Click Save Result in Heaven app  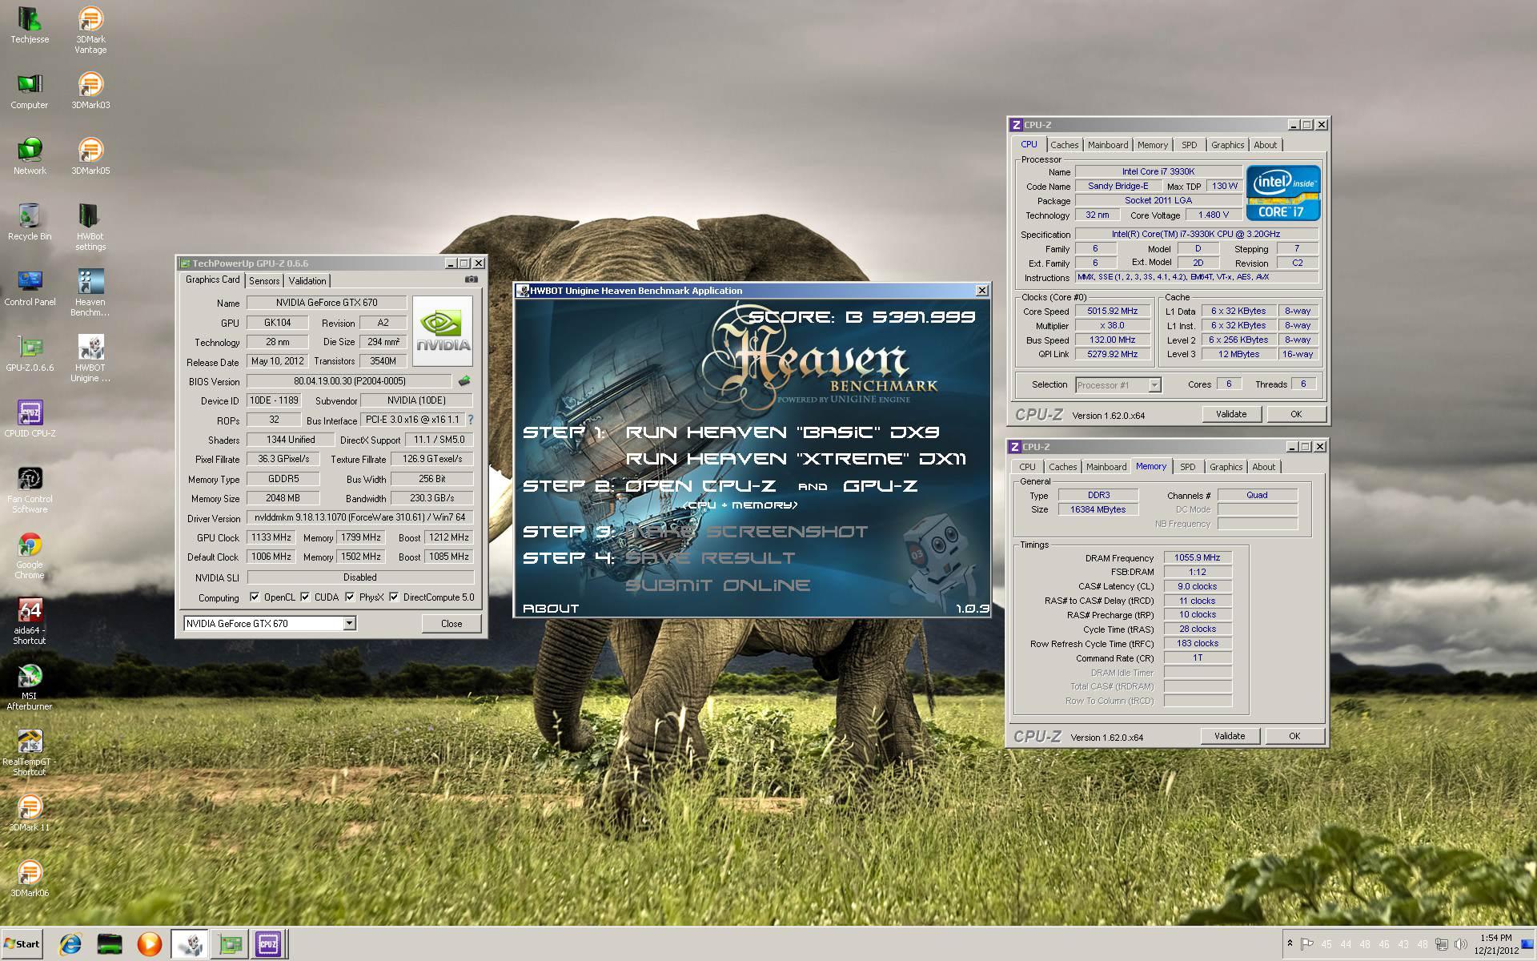pos(710,558)
